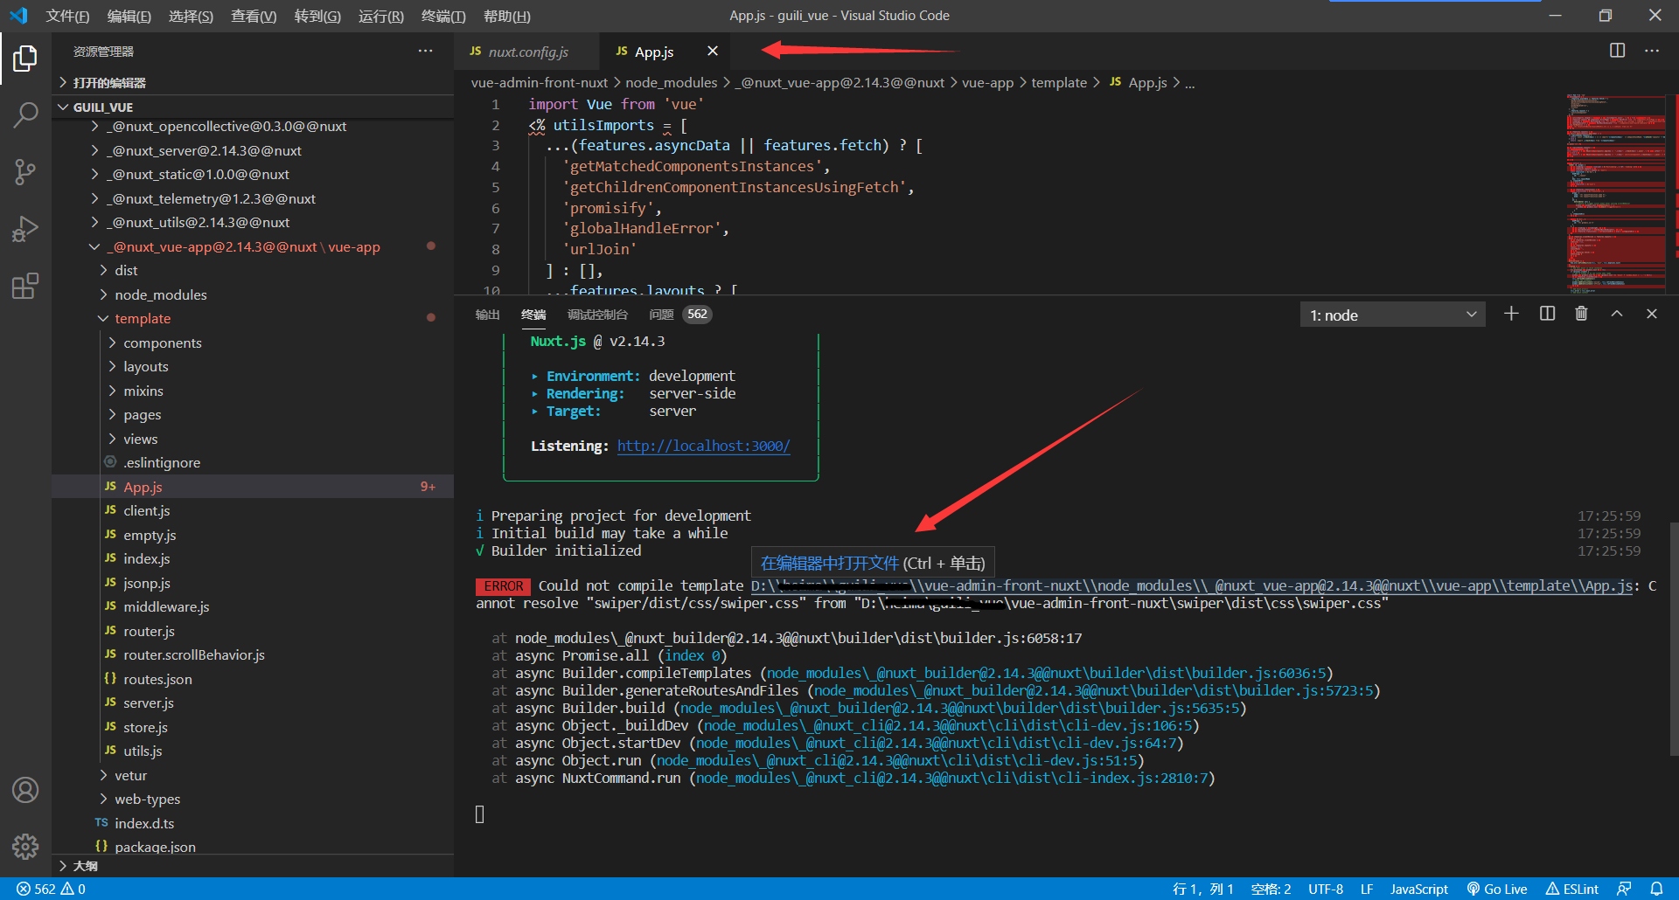Switch to the 输出 output panel tab
The width and height of the screenshot is (1679, 900).
click(487, 315)
